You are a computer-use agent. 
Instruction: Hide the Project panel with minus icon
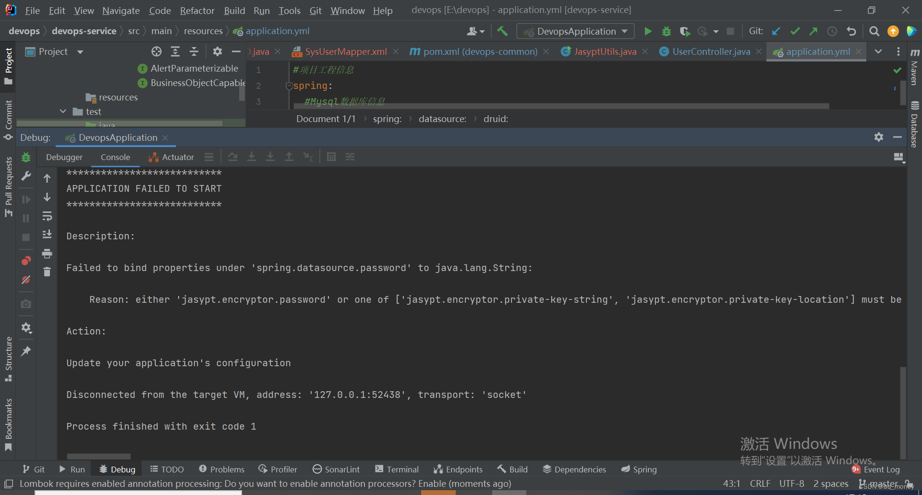(x=236, y=51)
